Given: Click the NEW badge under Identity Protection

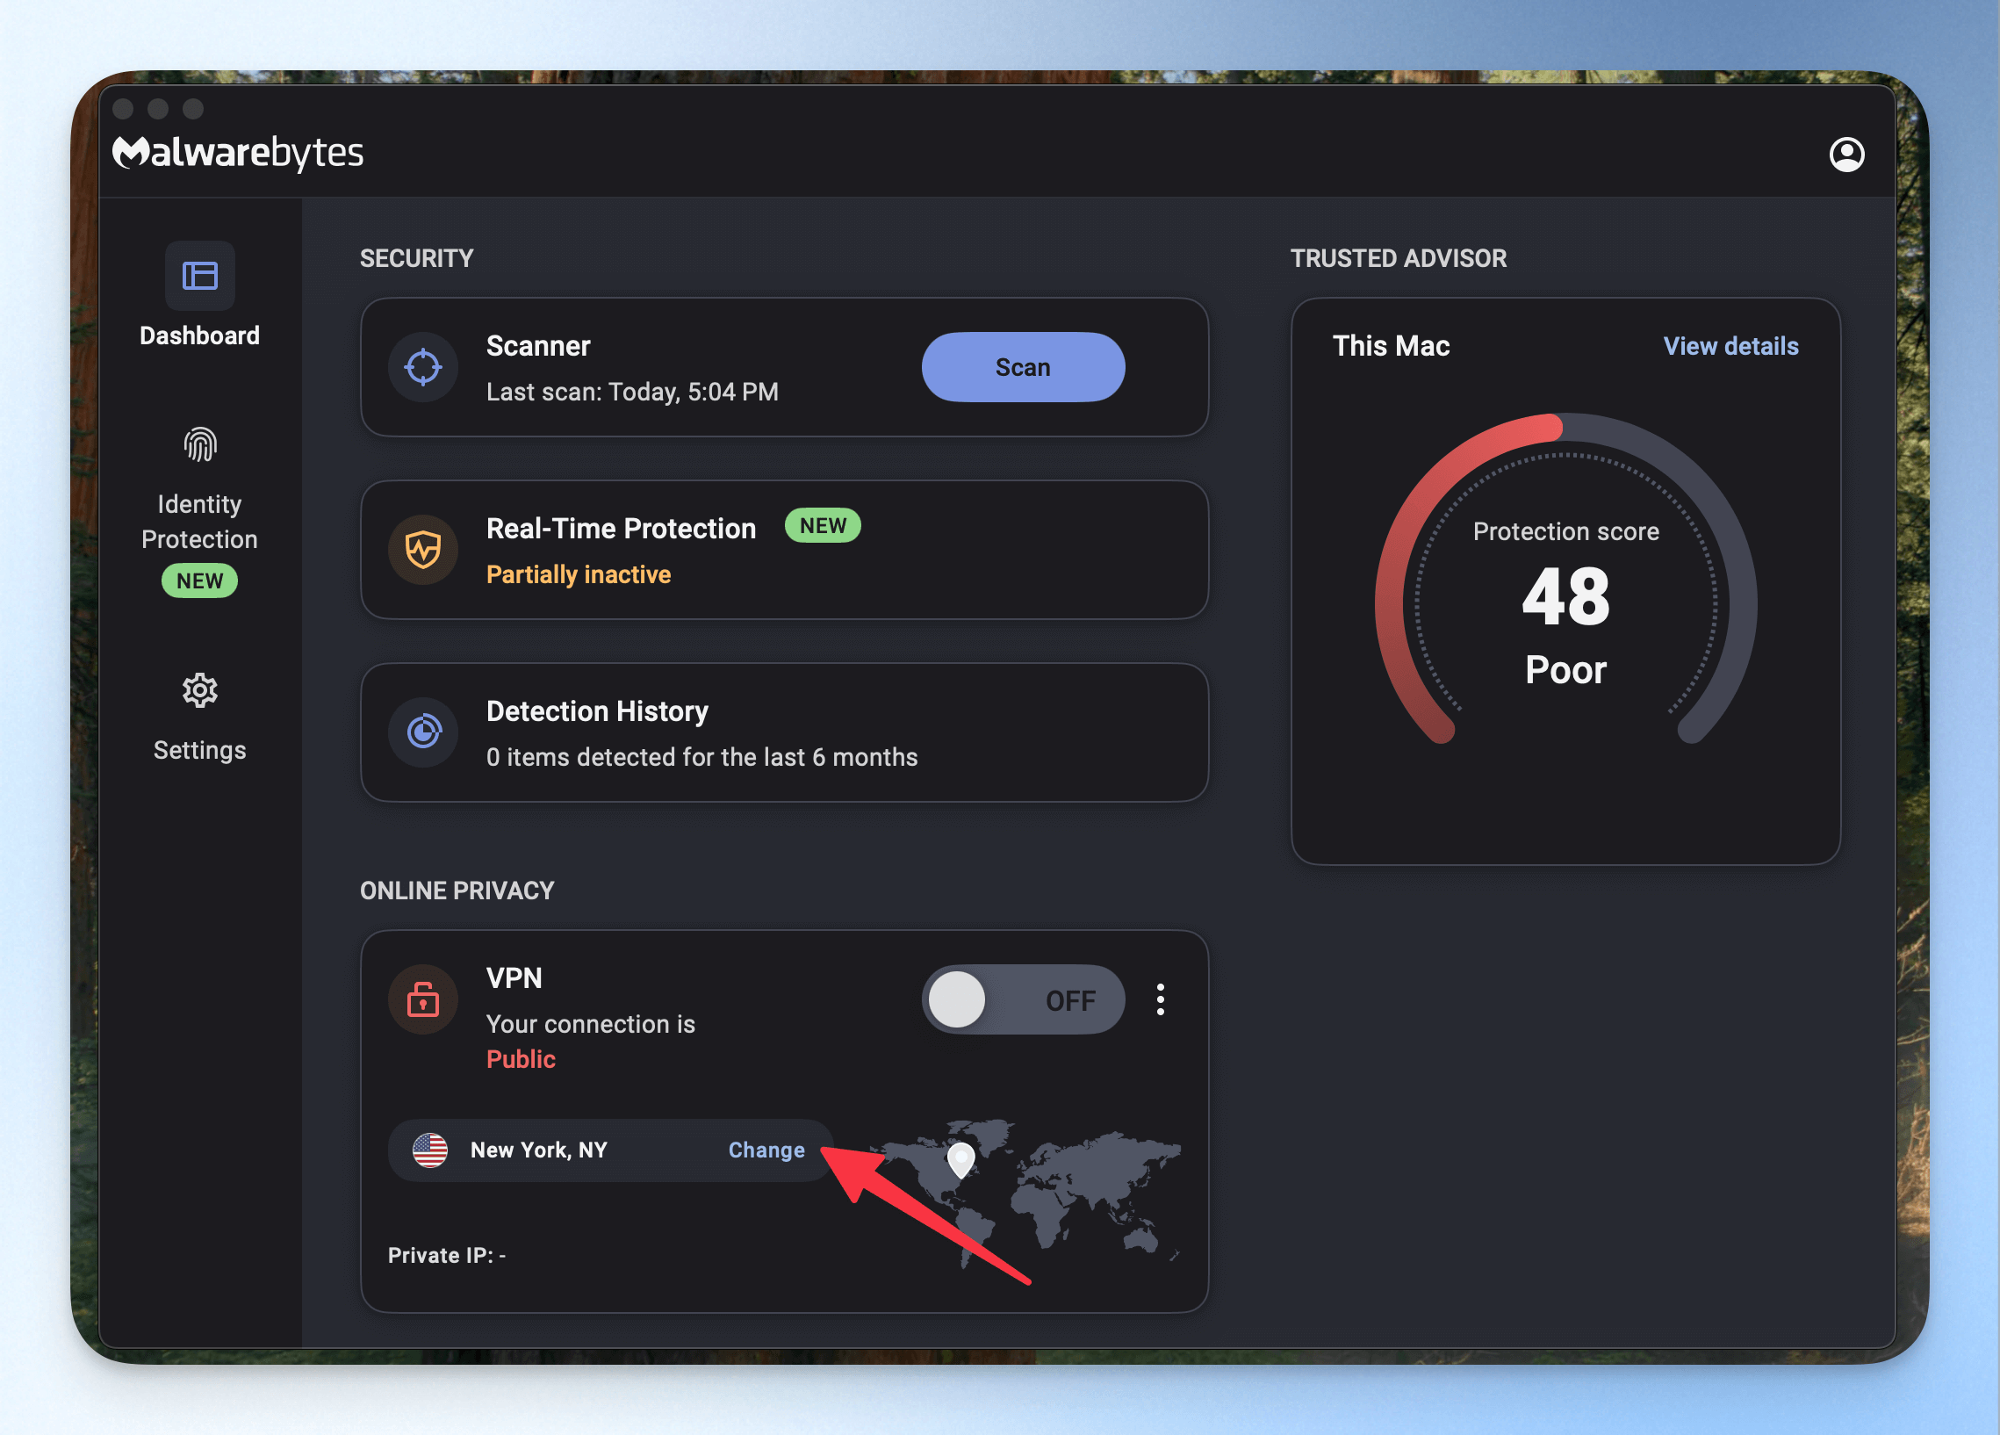Looking at the screenshot, I should point(200,580).
